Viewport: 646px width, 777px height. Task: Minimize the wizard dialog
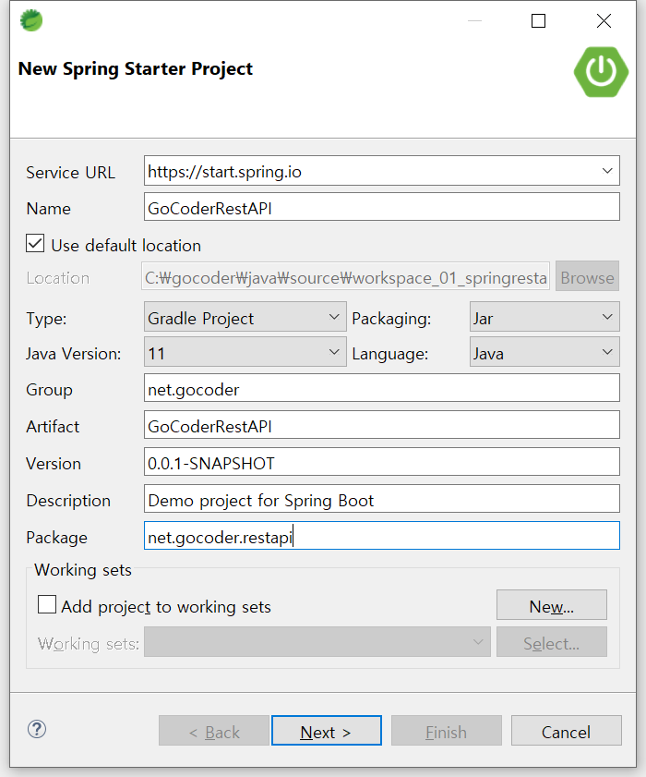tap(474, 21)
